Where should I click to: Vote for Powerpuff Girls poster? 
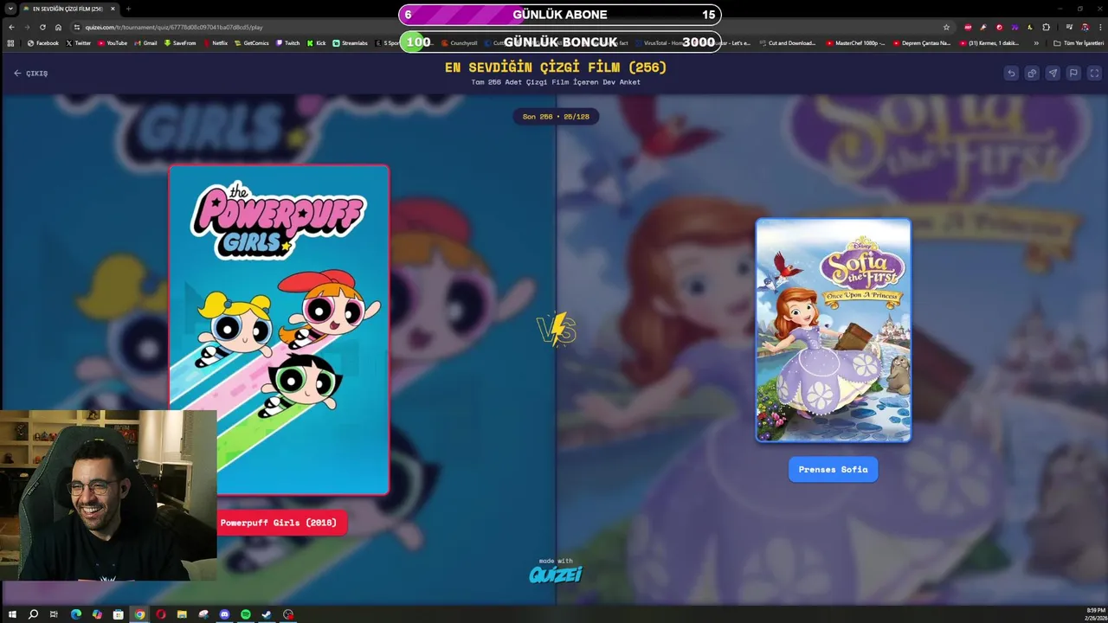pyautogui.click(x=279, y=329)
